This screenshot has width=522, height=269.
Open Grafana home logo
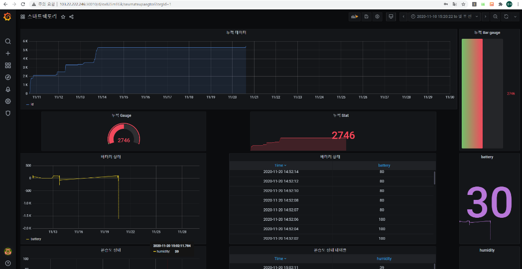coord(7,17)
